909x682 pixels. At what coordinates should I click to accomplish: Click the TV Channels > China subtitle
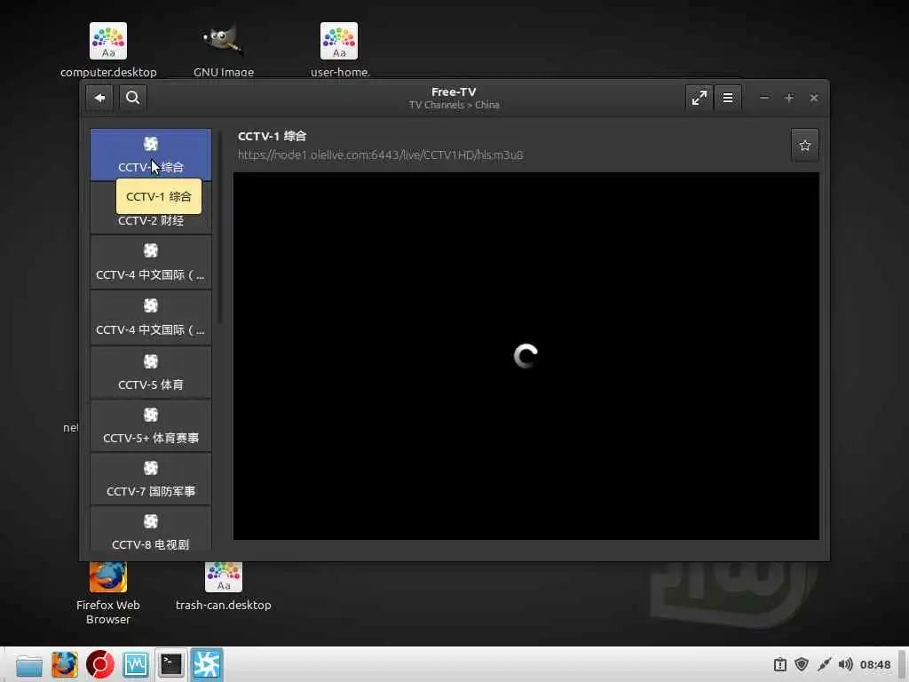pos(454,105)
